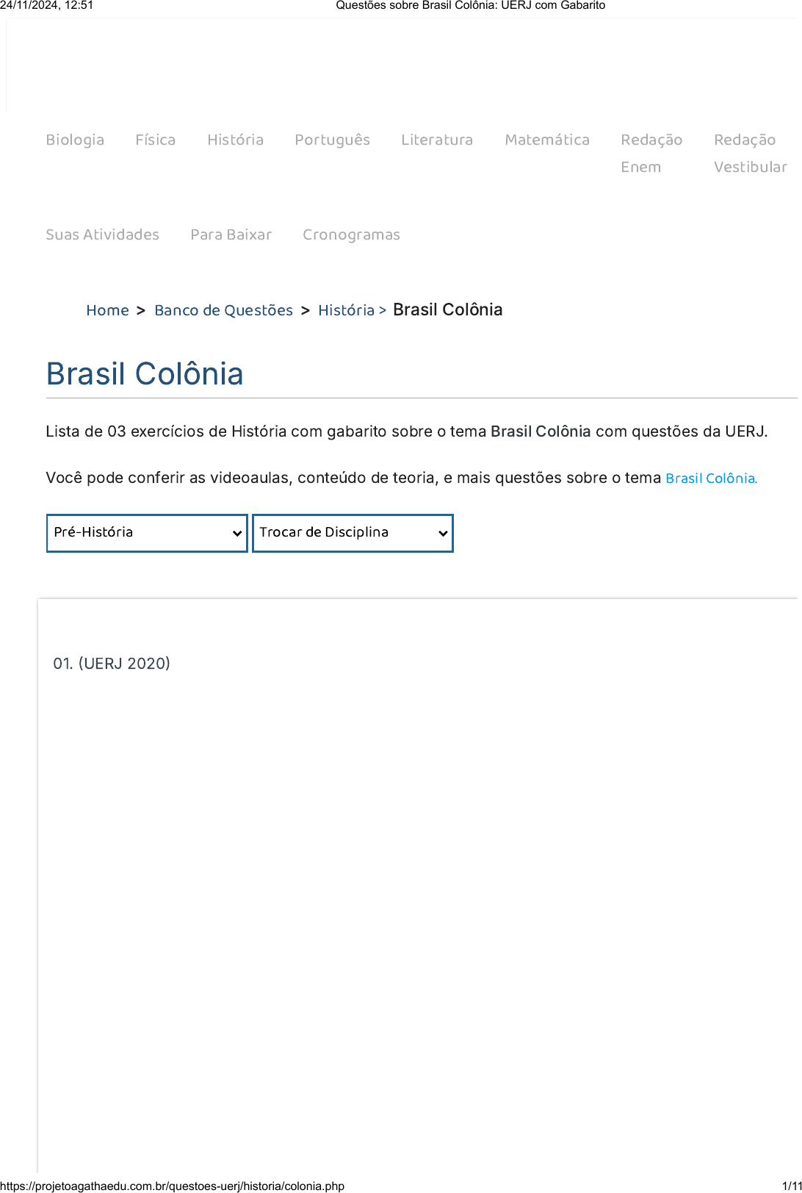Open the blue Brasil Colônia theory link
This screenshot has width=802, height=1193.
click(710, 479)
